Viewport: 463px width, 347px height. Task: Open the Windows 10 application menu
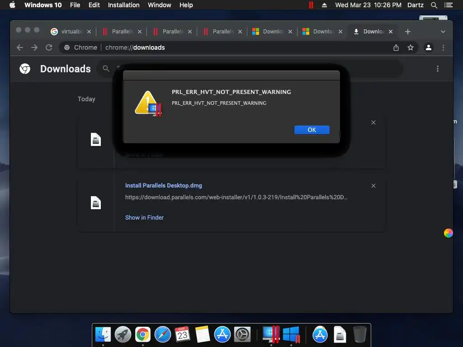click(43, 5)
